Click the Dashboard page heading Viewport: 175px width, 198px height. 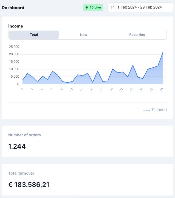click(13, 8)
